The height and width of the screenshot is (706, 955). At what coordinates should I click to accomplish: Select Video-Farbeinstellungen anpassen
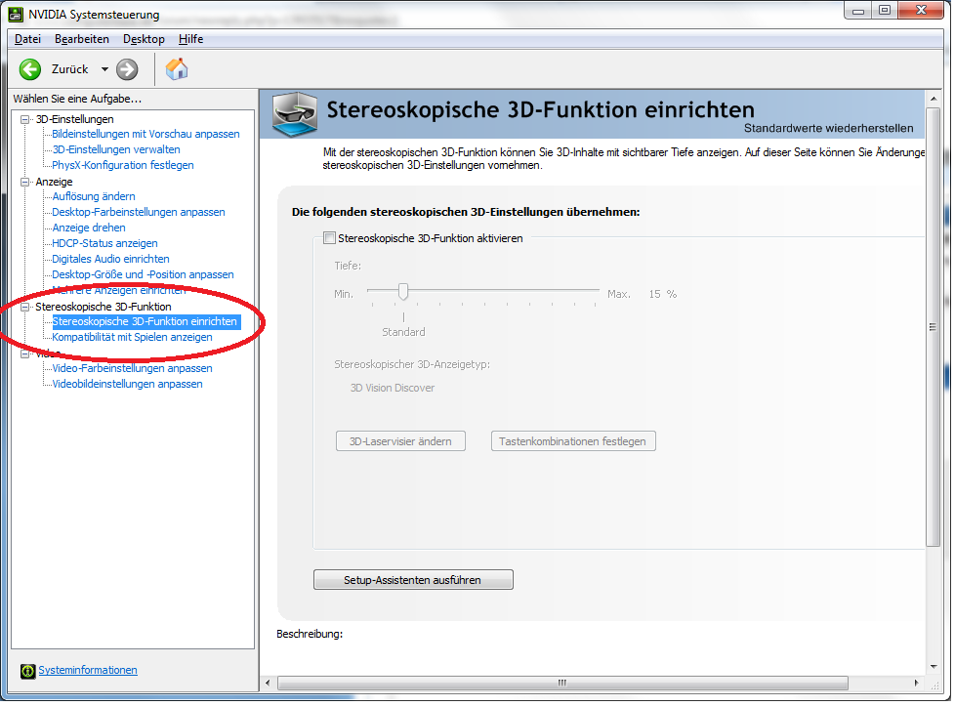[132, 368]
